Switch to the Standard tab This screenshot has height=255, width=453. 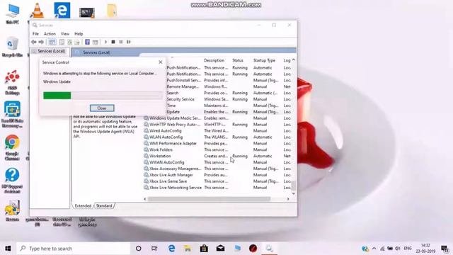tap(104, 206)
